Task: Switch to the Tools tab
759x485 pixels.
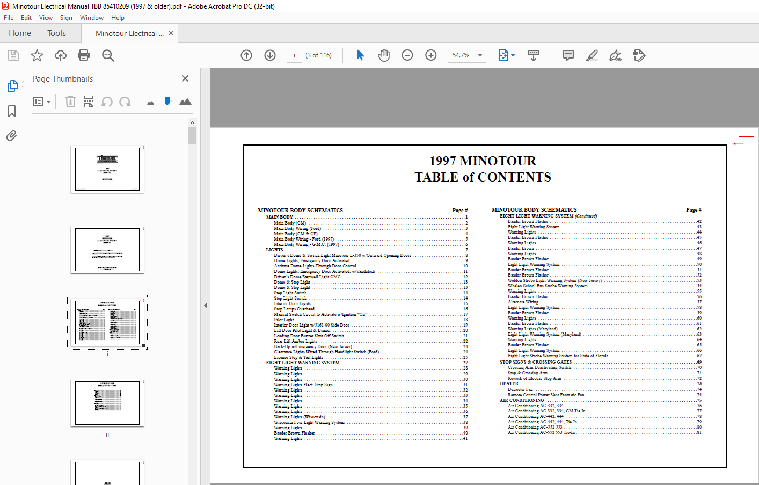Action: pyautogui.click(x=56, y=33)
